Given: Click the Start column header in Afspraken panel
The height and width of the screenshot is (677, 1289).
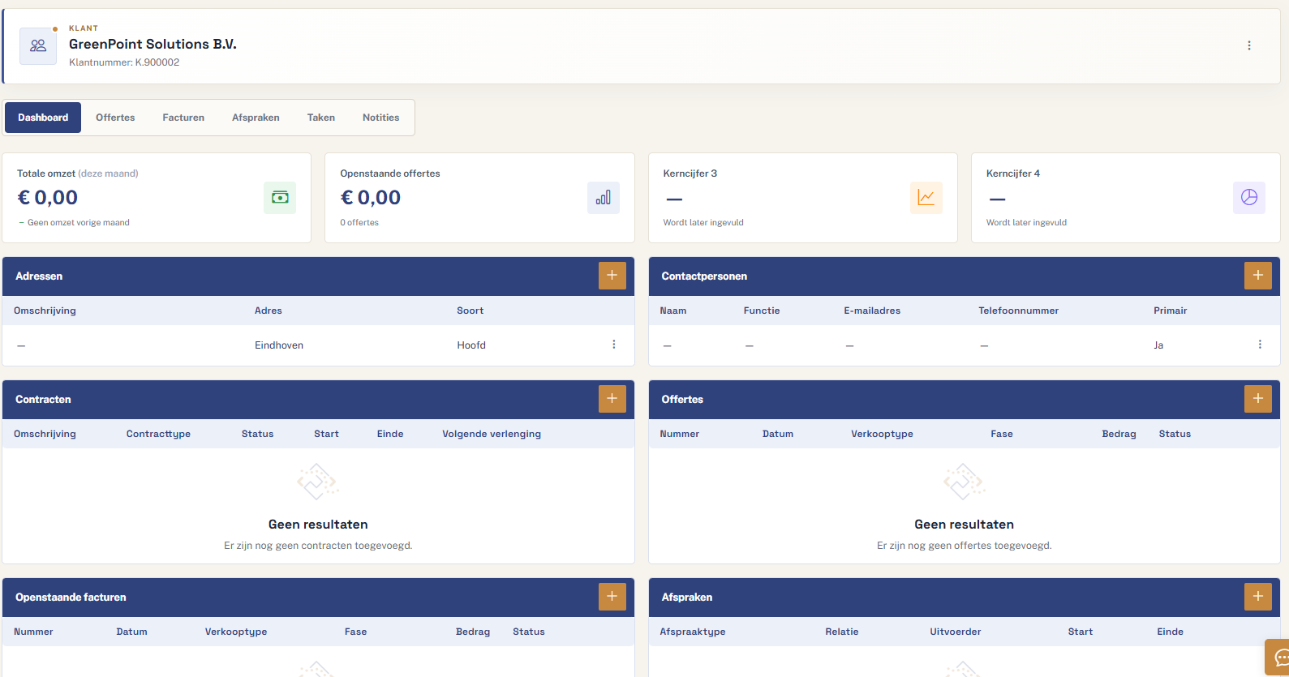Looking at the screenshot, I should (1081, 632).
